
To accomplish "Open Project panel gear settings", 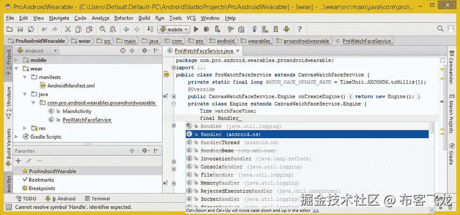I will [x=145, y=51].
